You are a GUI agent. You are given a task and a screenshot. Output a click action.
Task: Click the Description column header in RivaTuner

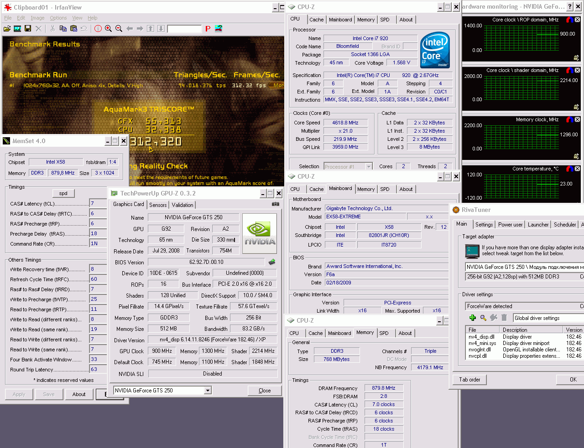pyautogui.click(x=532, y=330)
